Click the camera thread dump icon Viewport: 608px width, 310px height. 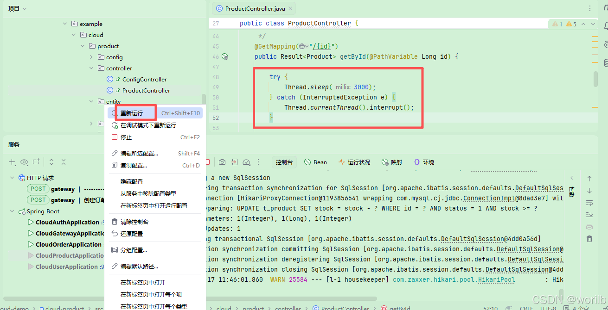point(222,162)
